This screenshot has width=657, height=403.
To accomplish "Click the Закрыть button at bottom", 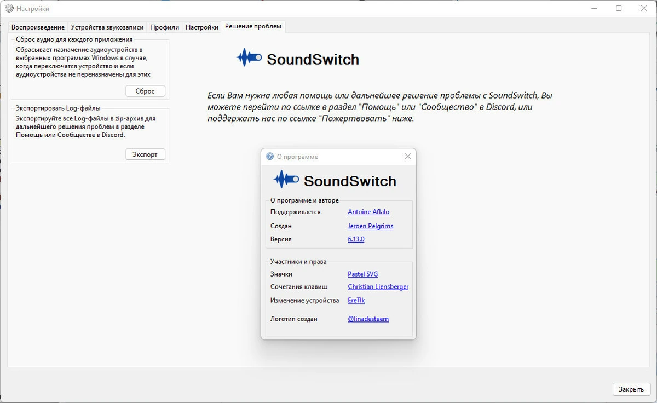I will tap(631, 389).
